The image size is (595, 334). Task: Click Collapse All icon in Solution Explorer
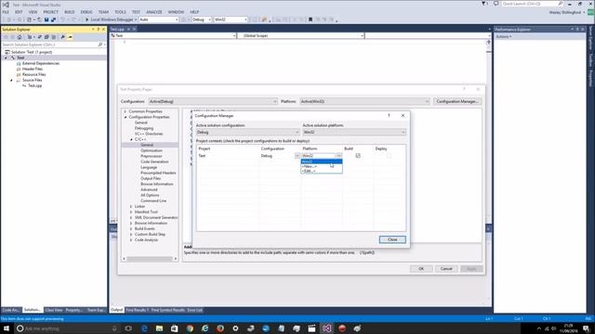pyautogui.click(x=46, y=37)
